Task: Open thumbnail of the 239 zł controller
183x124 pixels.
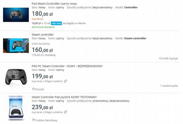Action: [16, 108]
